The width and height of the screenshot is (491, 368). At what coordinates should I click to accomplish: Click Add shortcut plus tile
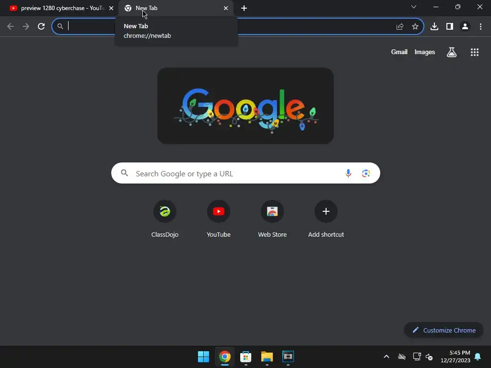pos(326,218)
